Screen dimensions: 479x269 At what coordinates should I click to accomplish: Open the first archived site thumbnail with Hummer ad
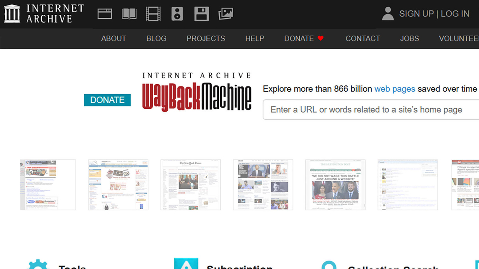pos(48,185)
